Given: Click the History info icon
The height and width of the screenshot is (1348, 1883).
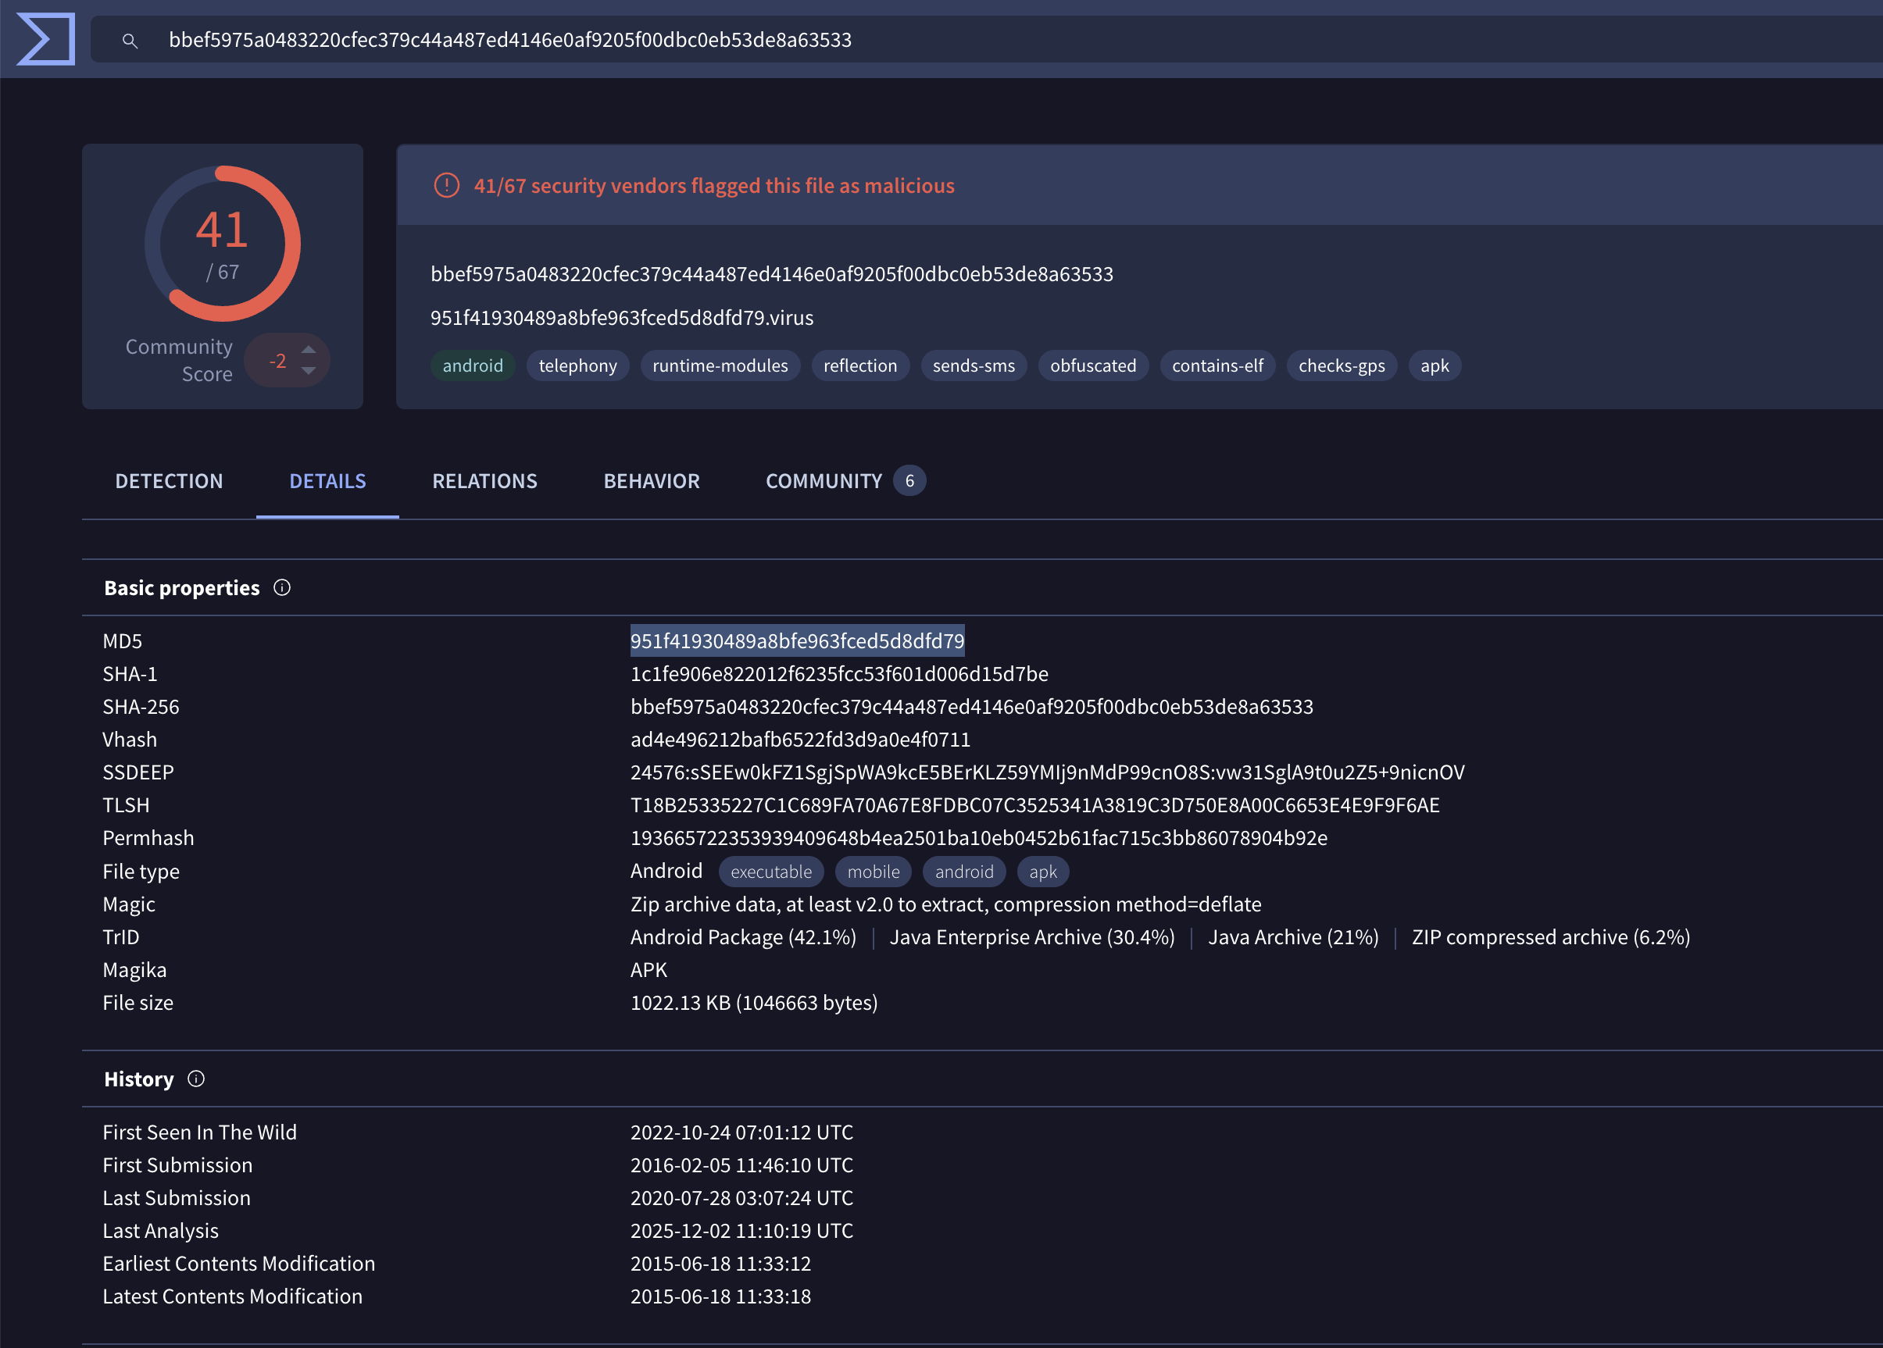Looking at the screenshot, I should 196,1079.
